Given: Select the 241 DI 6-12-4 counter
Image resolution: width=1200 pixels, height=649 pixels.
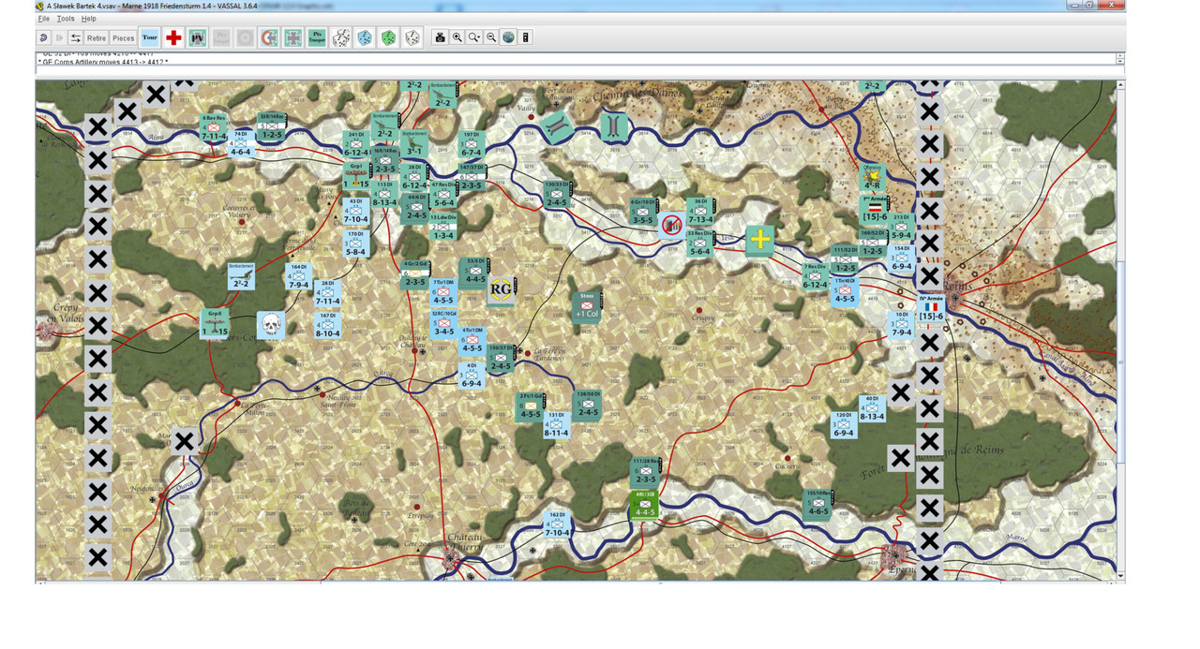Looking at the screenshot, I should coord(356,144).
